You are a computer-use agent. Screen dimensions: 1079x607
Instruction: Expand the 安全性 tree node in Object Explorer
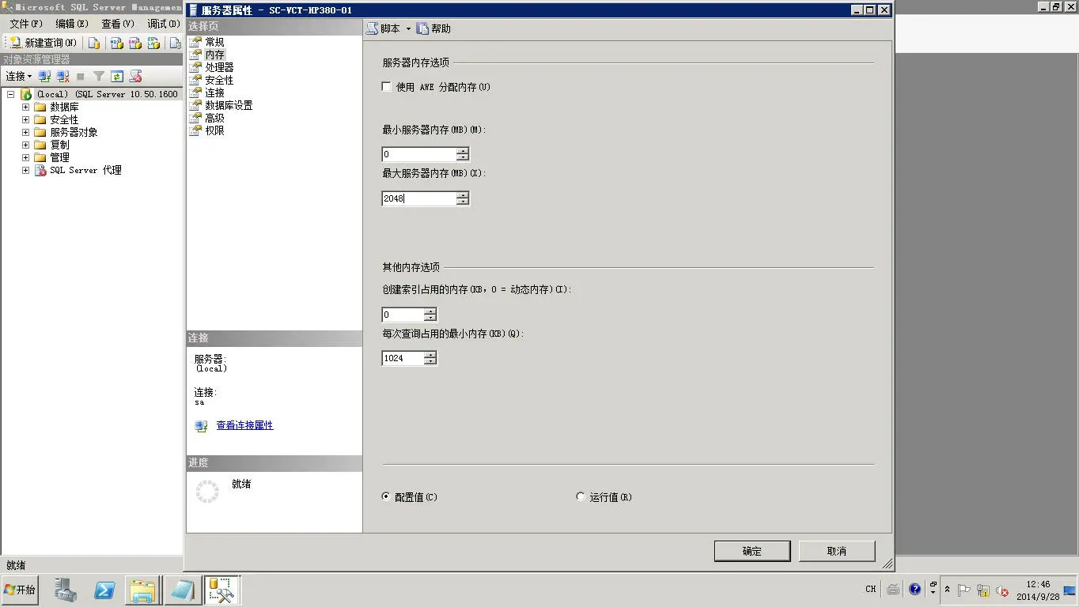click(x=25, y=119)
